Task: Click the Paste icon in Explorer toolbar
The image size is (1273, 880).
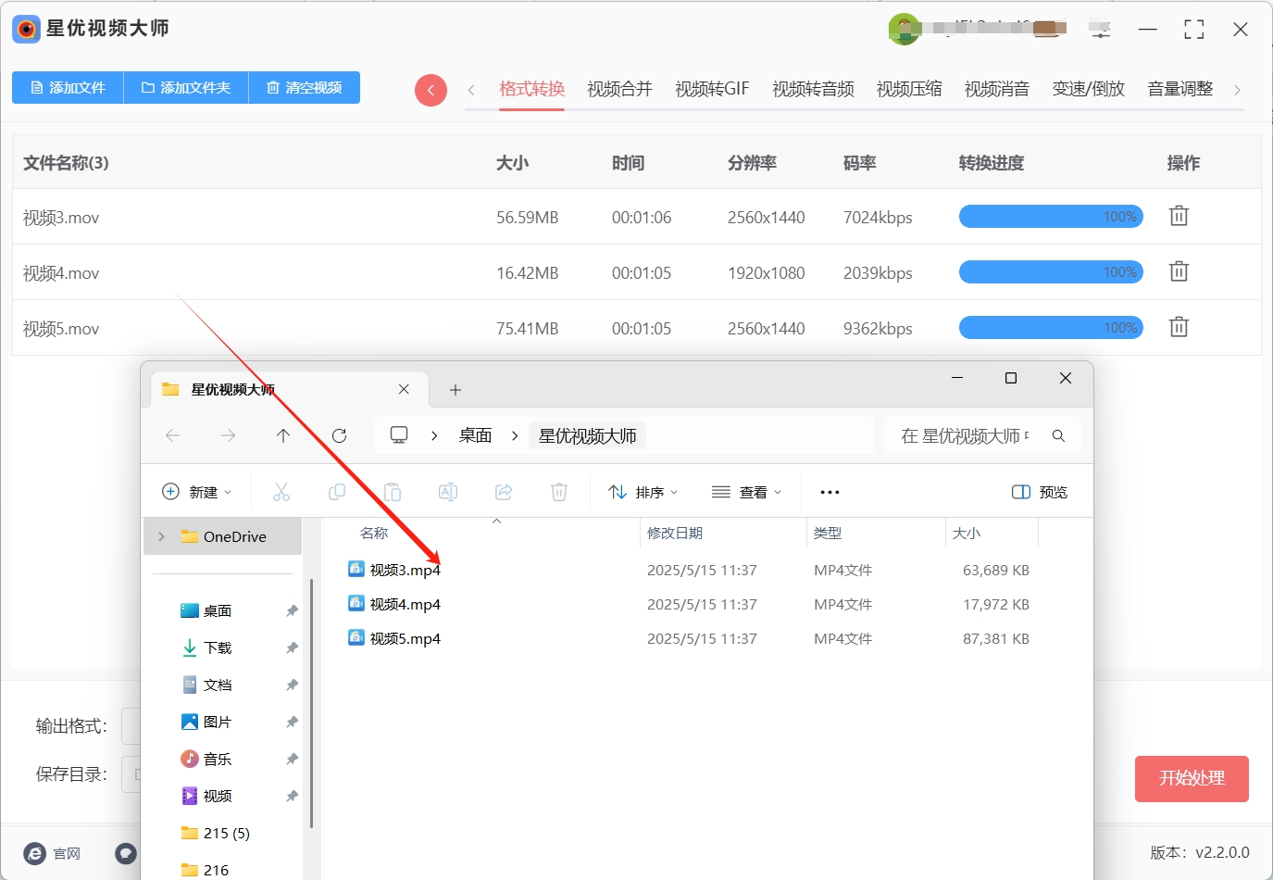Action: point(393,492)
